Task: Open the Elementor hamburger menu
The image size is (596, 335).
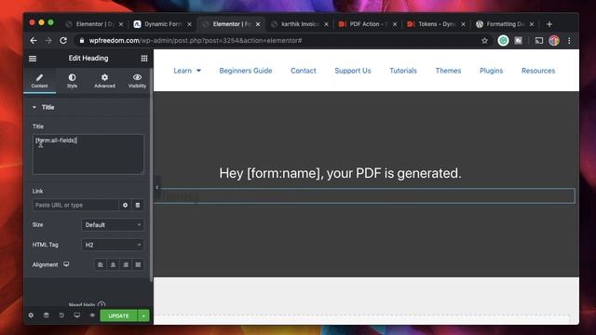Action: pos(33,59)
